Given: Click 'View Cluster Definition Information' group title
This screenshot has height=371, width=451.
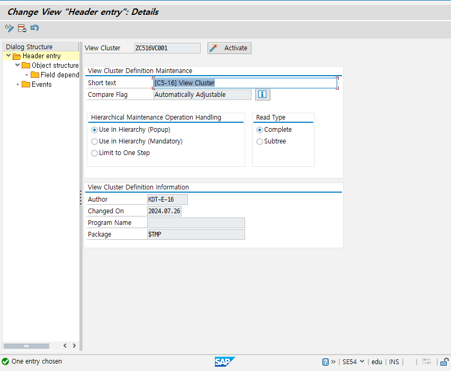Looking at the screenshot, I should (x=138, y=187).
